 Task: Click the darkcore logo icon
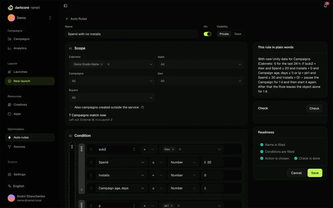(10, 8)
